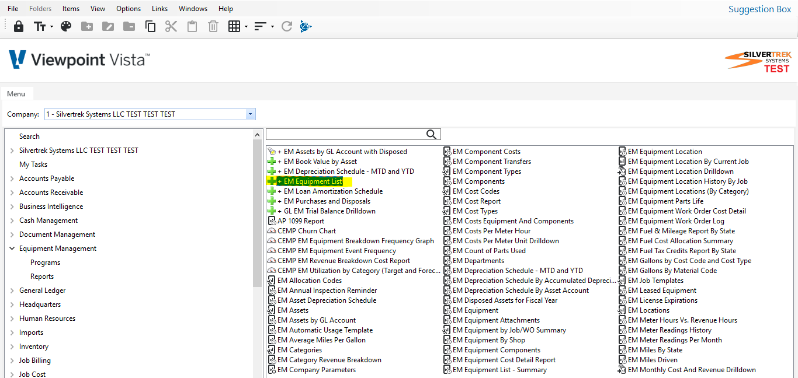Screen dimensions: 798x378
Task: Click the trash delete icon
Action: 213,26
